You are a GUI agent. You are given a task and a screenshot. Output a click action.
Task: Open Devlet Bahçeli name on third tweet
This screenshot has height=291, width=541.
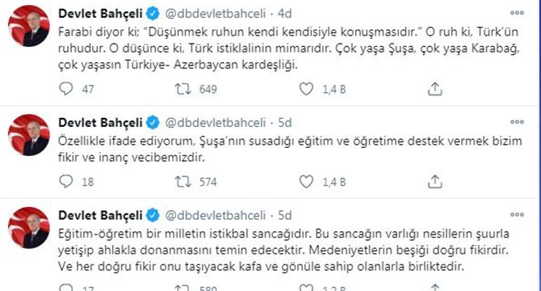100,215
